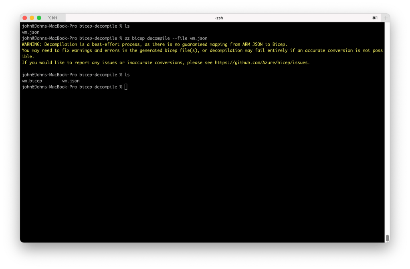Image resolution: width=410 pixels, height=269 pixels.
Task: Click the second 'ls' command text
Action: pyautogui.click(x=127, y=75)
